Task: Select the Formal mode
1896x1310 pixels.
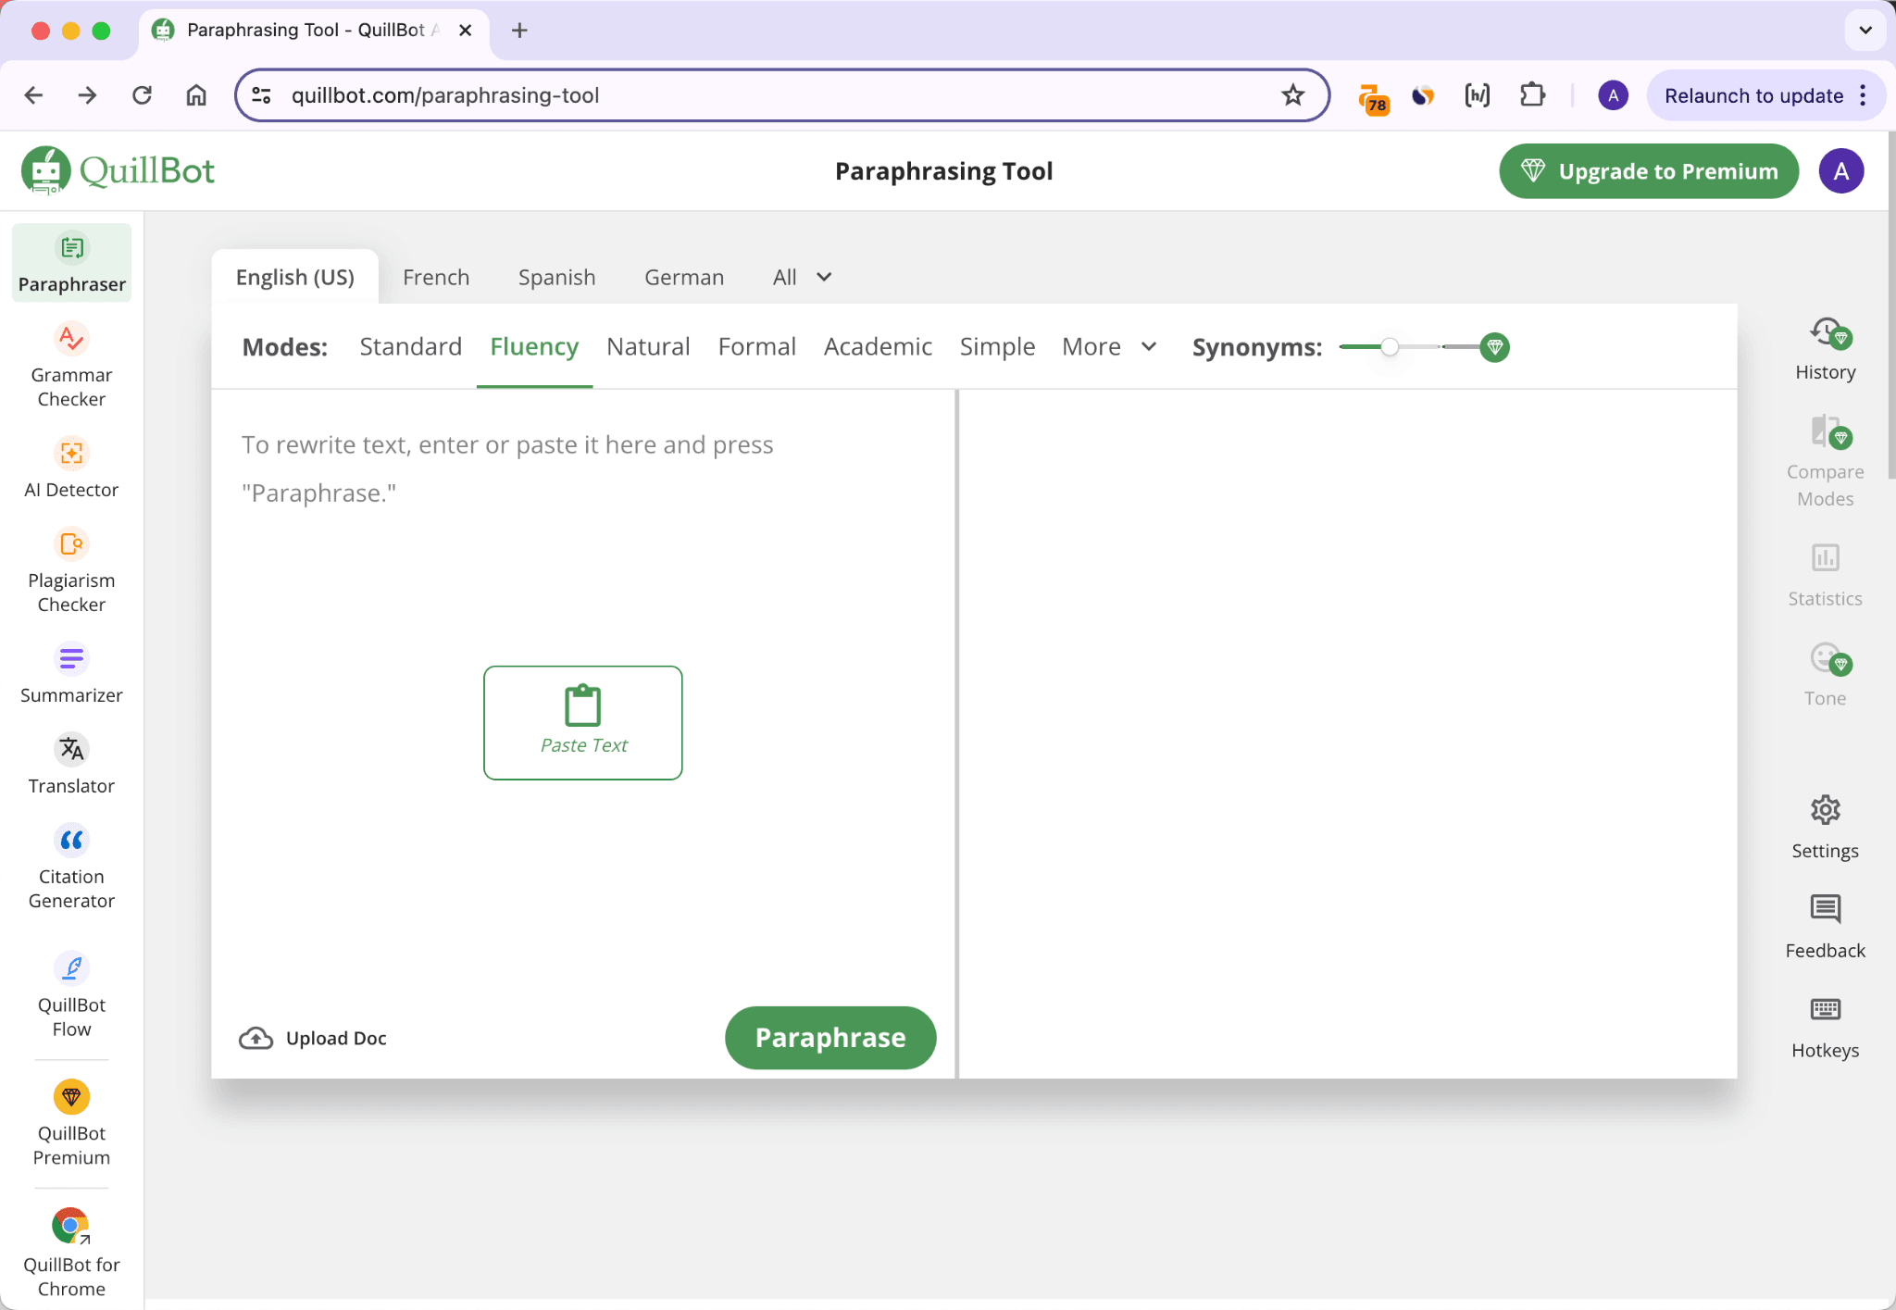Action: pyautogui.click(x=756, y=346)
